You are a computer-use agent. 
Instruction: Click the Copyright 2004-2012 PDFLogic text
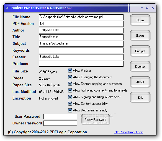coord(47,132)
